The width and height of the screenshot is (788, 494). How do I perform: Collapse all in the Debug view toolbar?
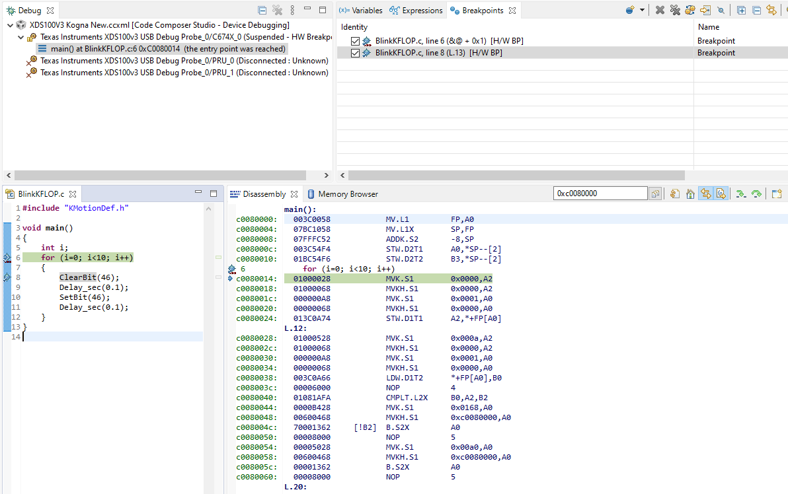tap(262, 11)
